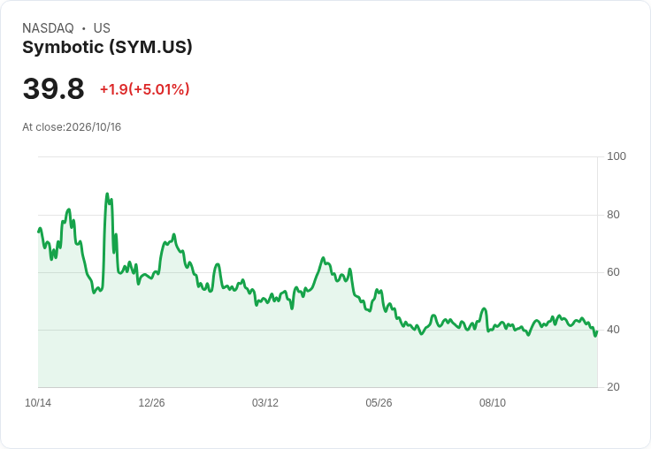Click the 03/12 date on x-axis

264,403
